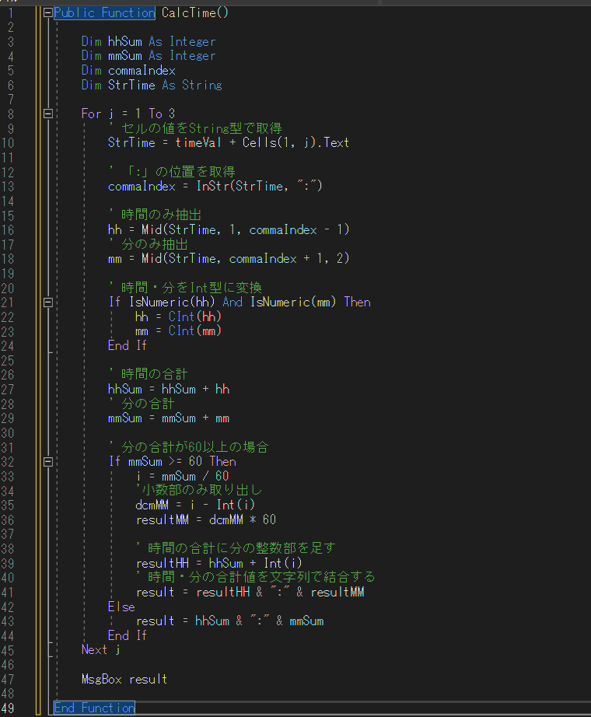Click the 'CalcTime()' function name
Viewport: 591px width, 717px height.
(195, 12)
